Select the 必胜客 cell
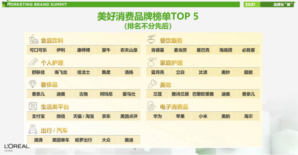 click(249, 50)
